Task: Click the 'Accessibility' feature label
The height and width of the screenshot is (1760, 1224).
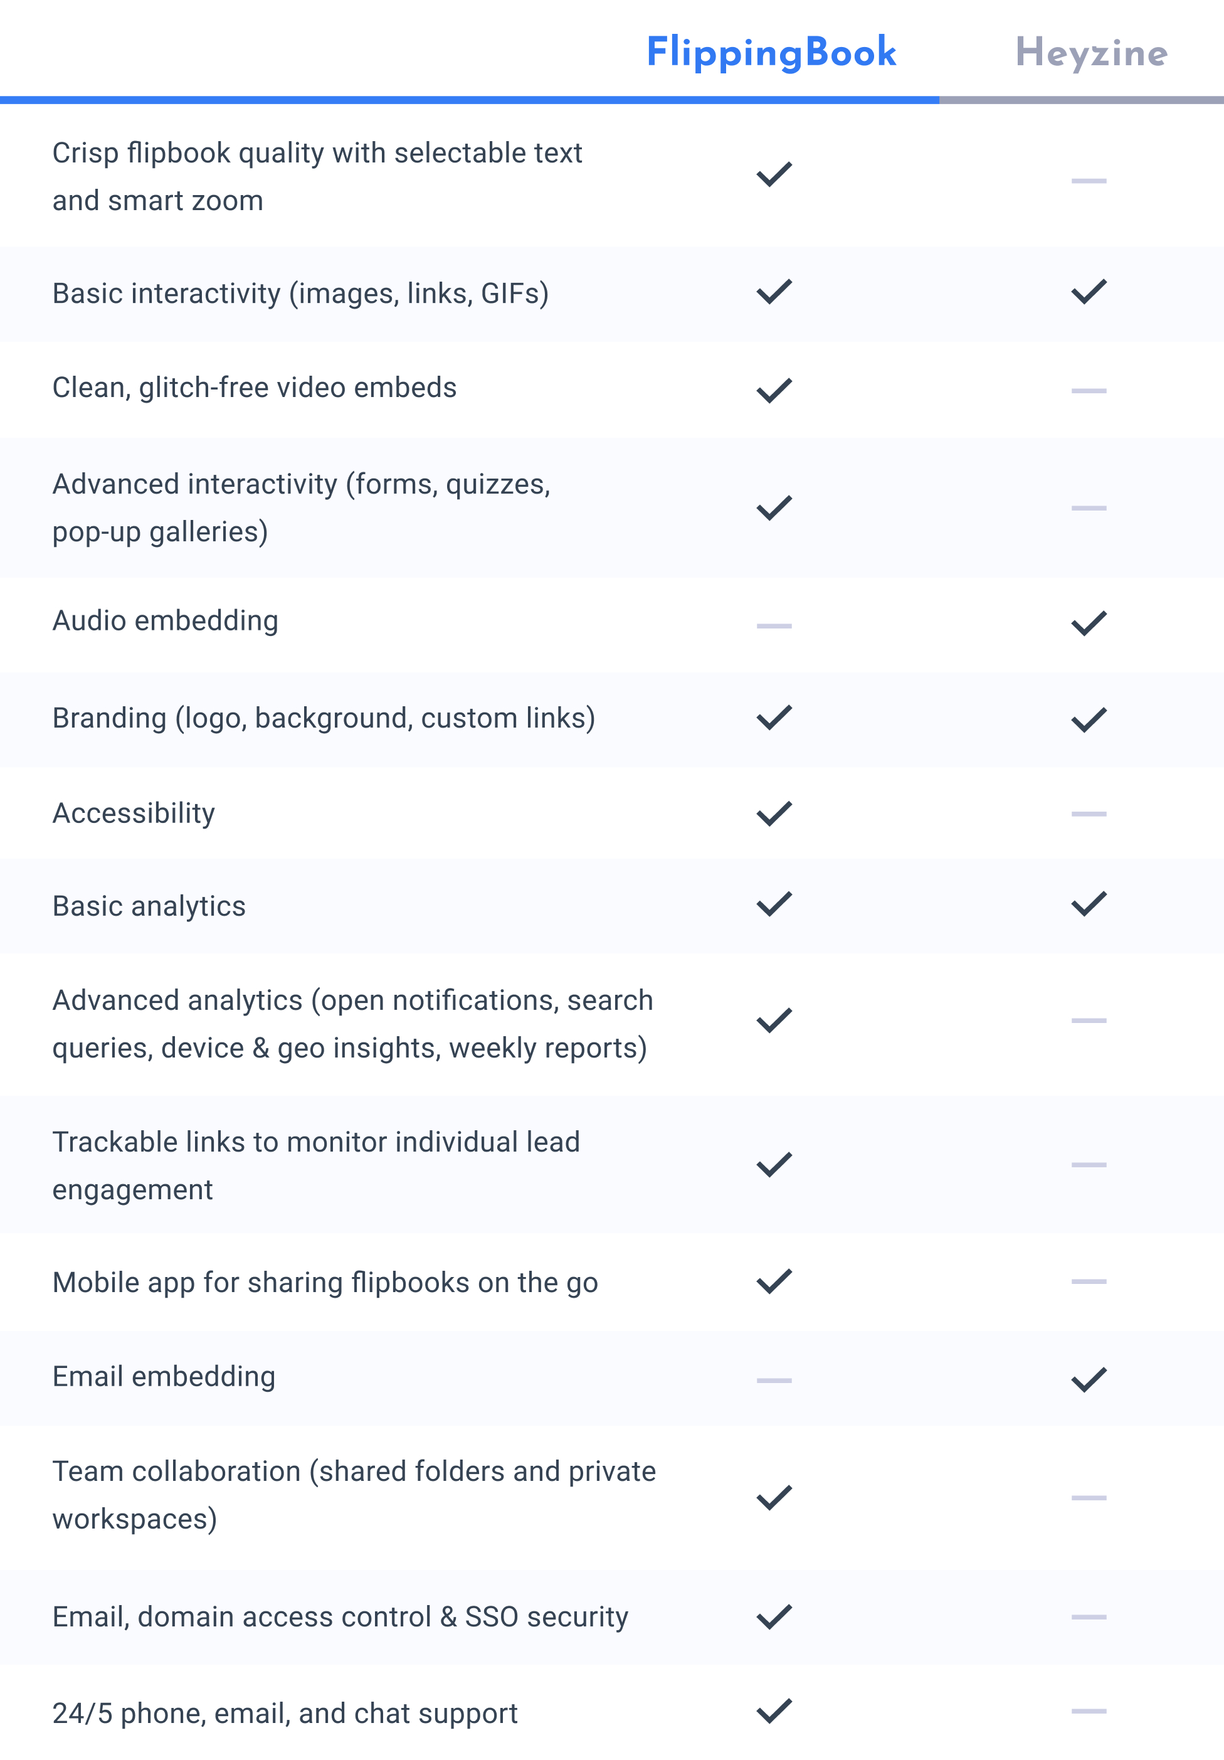Action: (134, 814)
